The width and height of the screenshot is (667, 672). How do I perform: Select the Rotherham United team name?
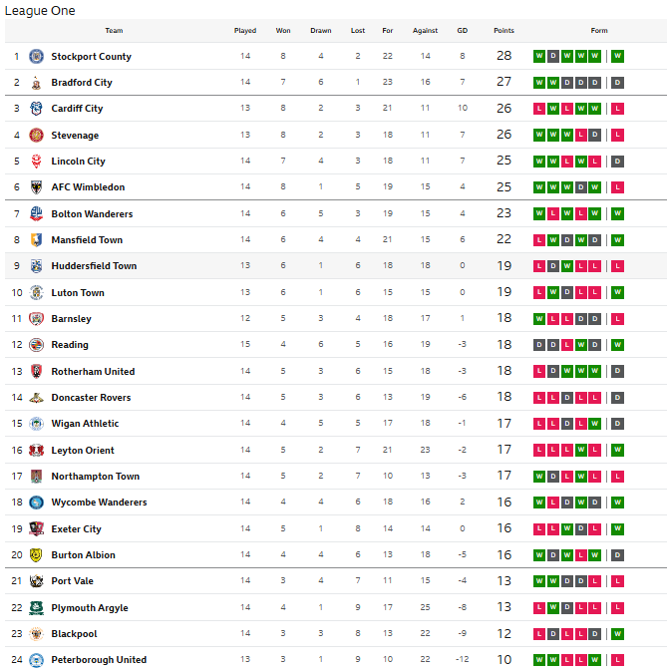(x=93, y=372)
